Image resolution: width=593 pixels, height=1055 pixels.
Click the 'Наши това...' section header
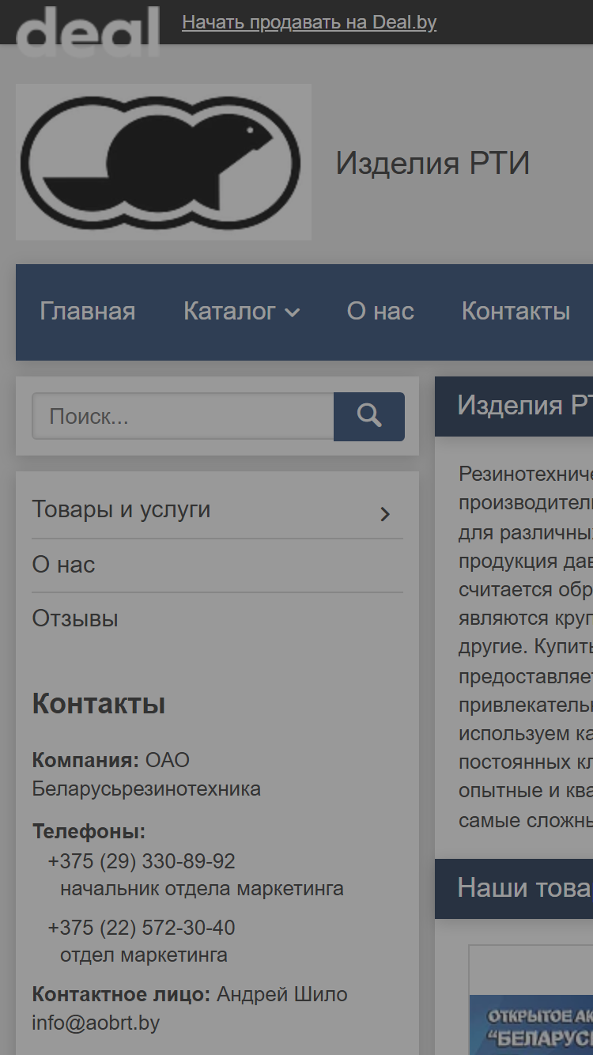pos(514,888)
